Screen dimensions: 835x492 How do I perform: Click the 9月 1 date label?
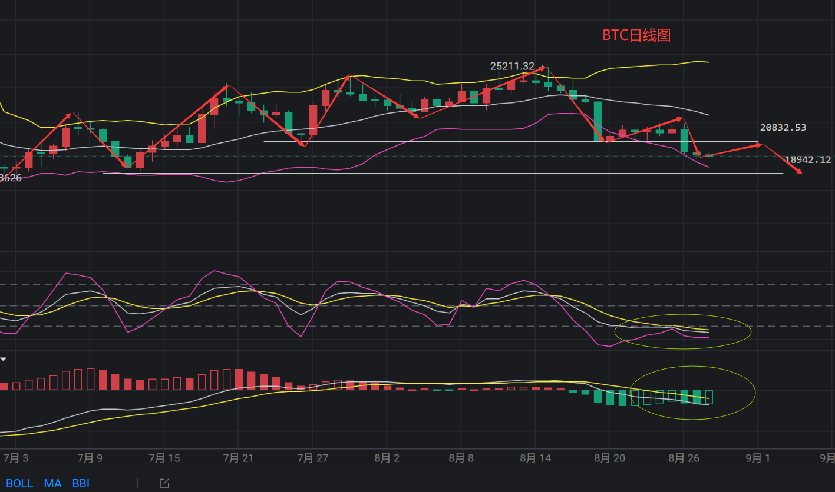pyautogui.click(x=757, y=458)
